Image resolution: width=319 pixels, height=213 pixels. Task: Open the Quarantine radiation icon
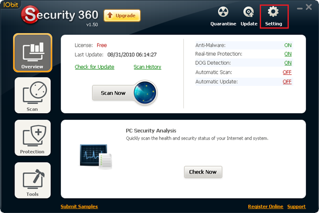pyautogui.click(x=223, y=12)
